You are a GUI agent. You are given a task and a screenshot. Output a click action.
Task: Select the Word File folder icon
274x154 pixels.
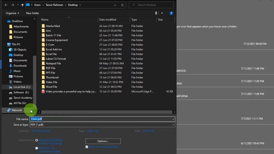coord(43,87)
